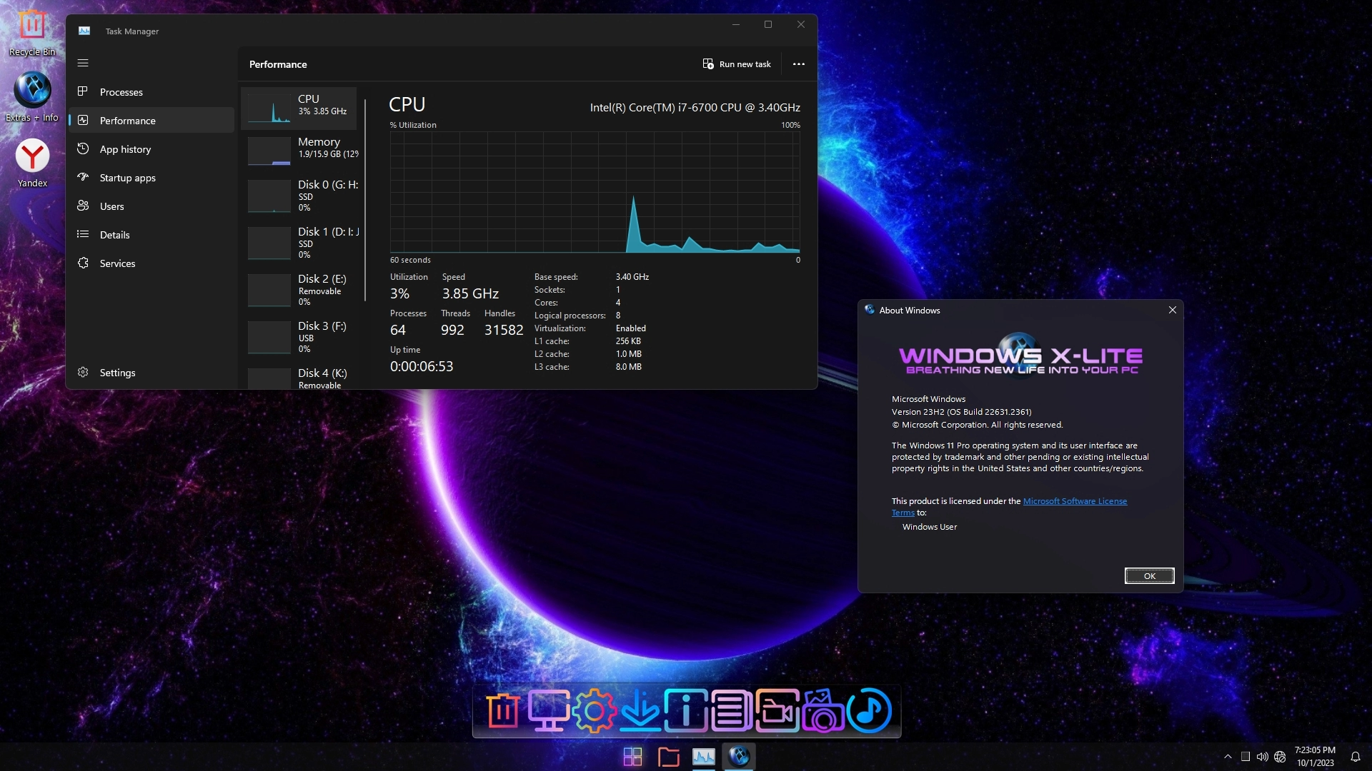The image size is (1372, 771).
Task: Open the Services page
Action: coord(117,263)
